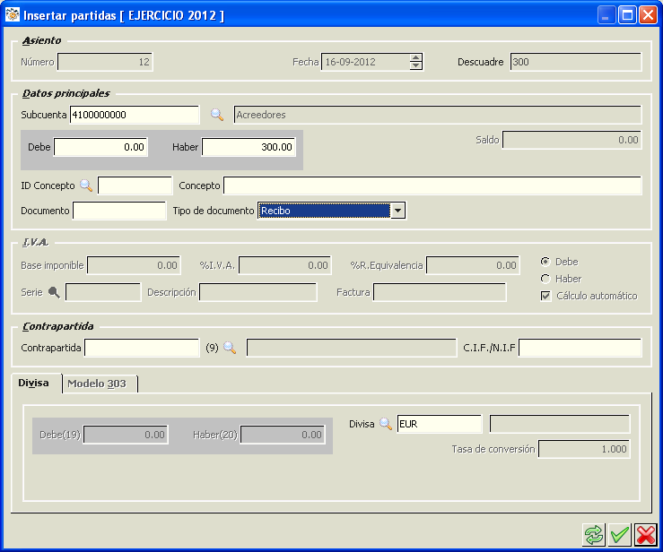Click the ID Concepto input field

coord(135,185)
